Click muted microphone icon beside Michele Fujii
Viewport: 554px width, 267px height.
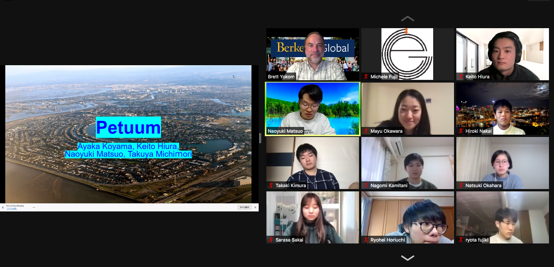[x=366, y=77]
